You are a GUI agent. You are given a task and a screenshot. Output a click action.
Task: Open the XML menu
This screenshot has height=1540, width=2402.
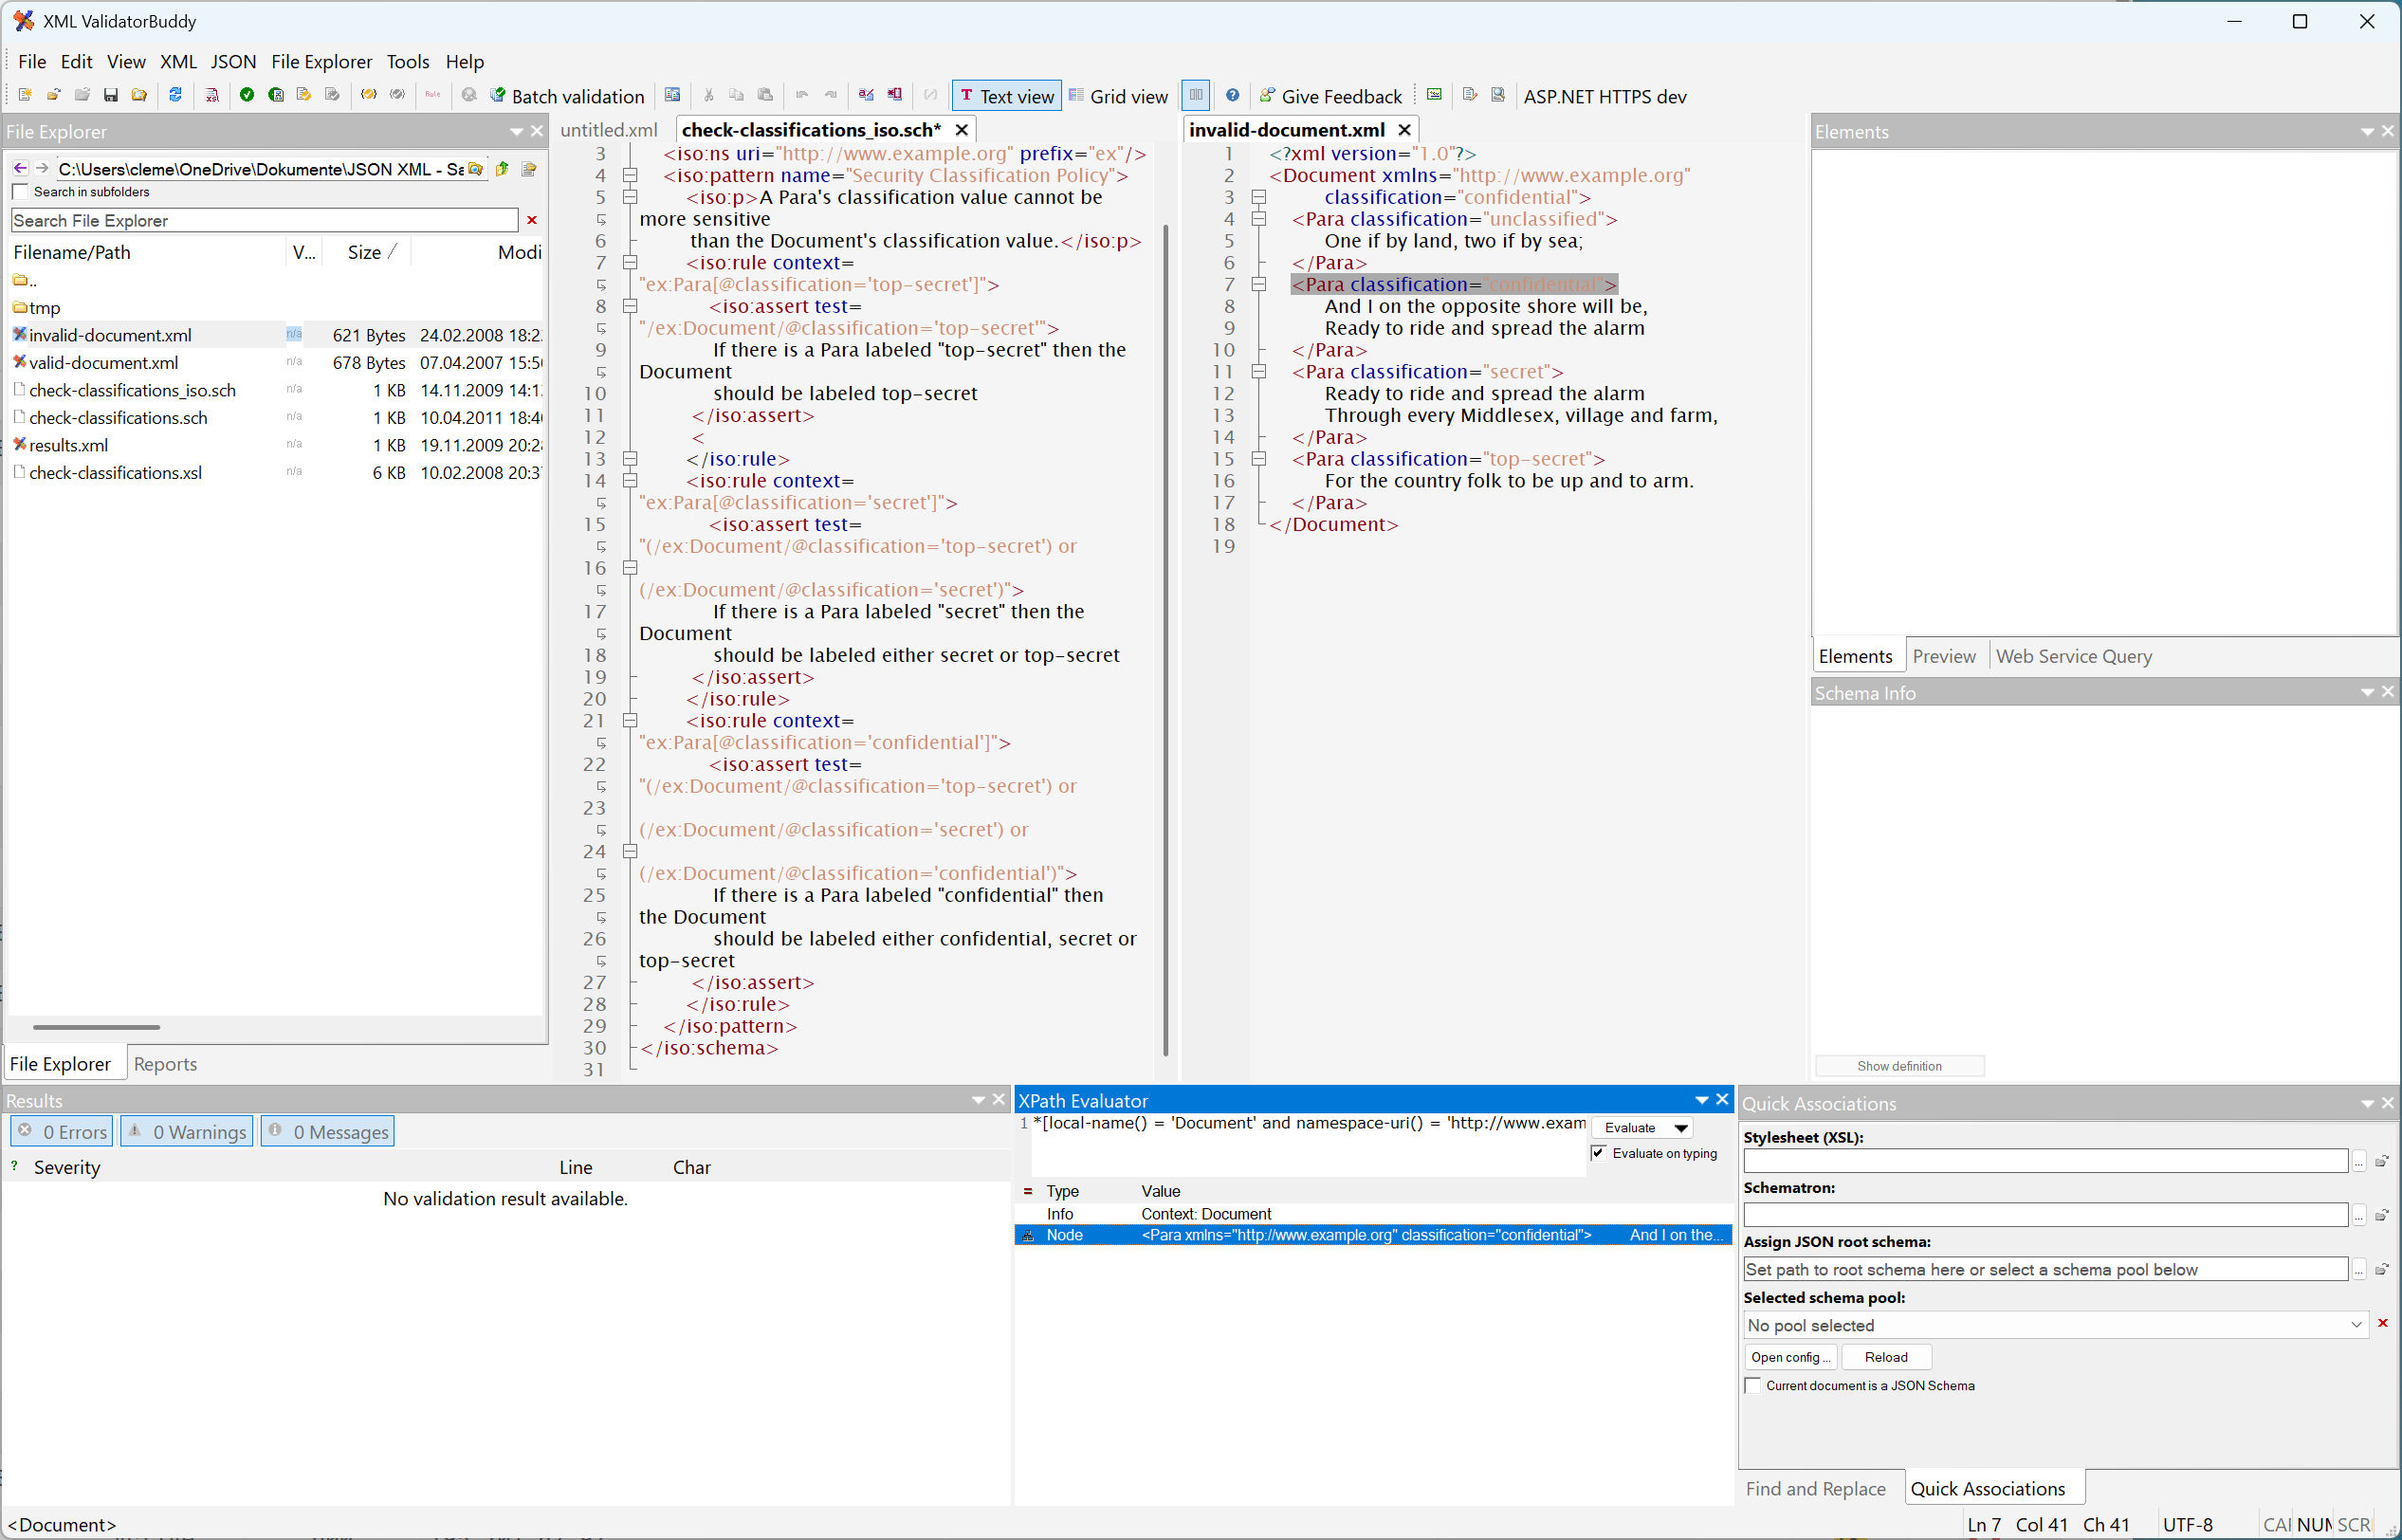178,61
